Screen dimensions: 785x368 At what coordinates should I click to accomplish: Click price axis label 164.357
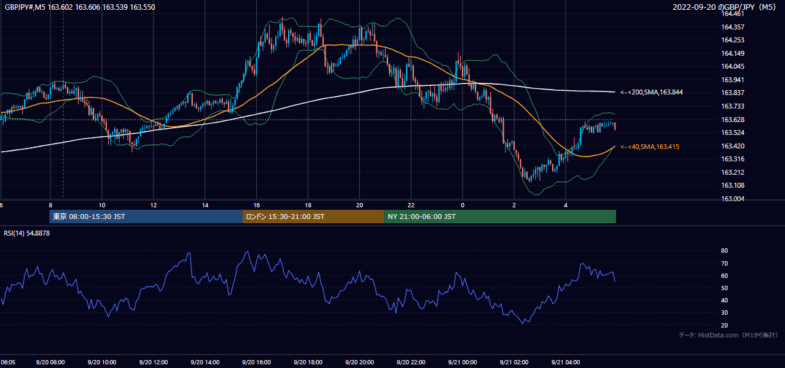click(x=734, y=27)
